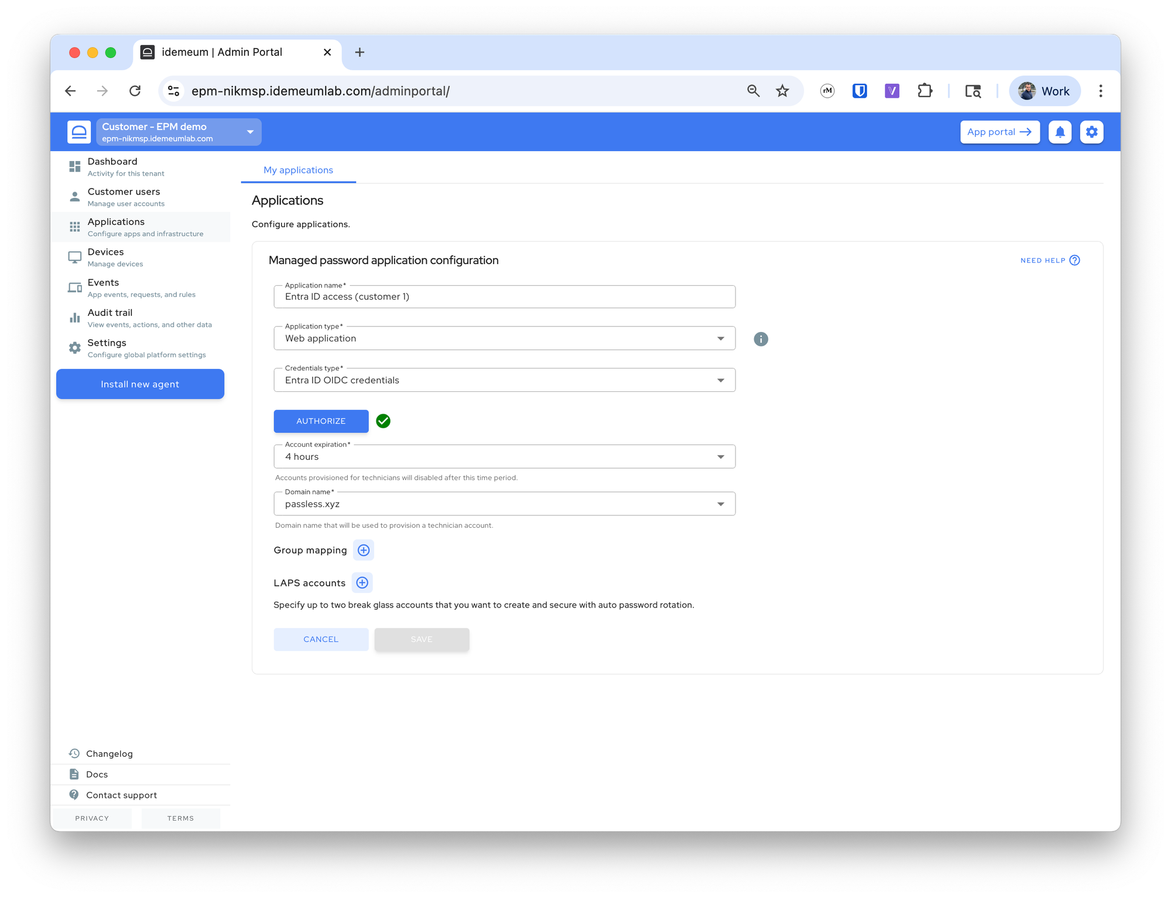1171x898 pixels.
Task: Open the browser tab search icon
Action: pyautogui.click(x=973, y=91)
